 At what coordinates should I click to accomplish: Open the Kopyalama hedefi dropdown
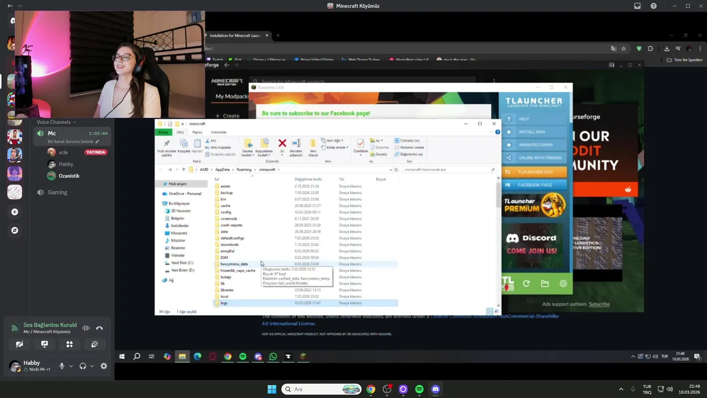tap(264, 148)
